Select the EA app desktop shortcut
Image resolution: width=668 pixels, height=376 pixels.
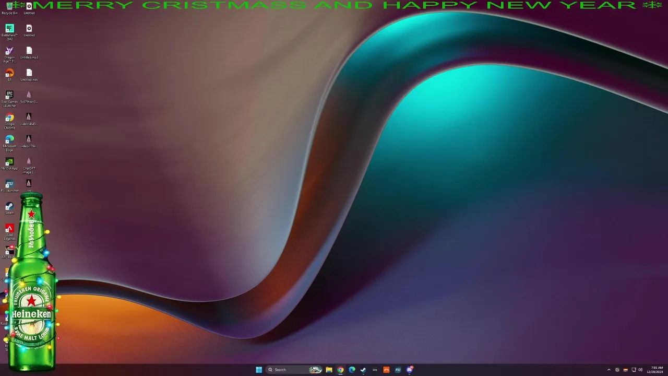pyautogui.click(x=9, y=75)
